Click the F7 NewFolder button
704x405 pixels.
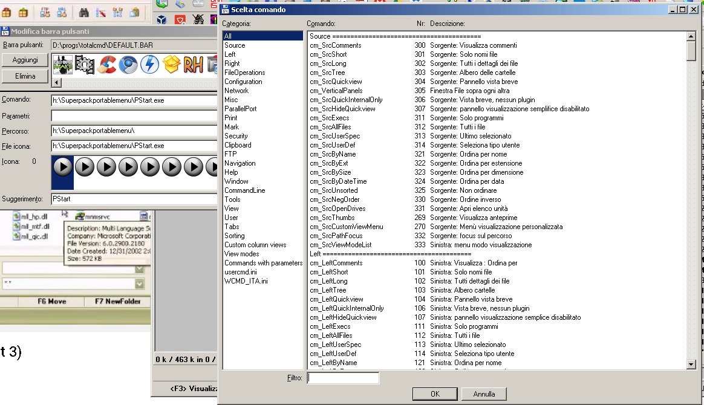point(117,302)
